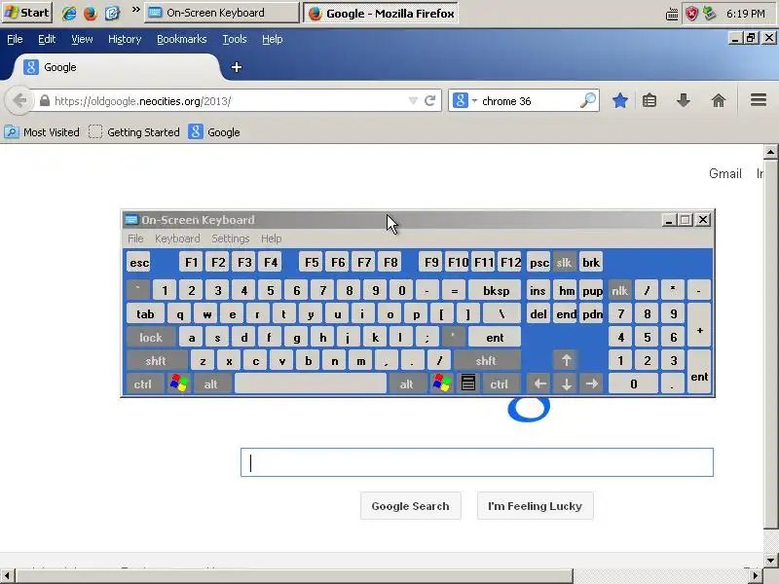Click the esc key on the keyboard
This screenshot has width=779, height=584.
[139, 262]
